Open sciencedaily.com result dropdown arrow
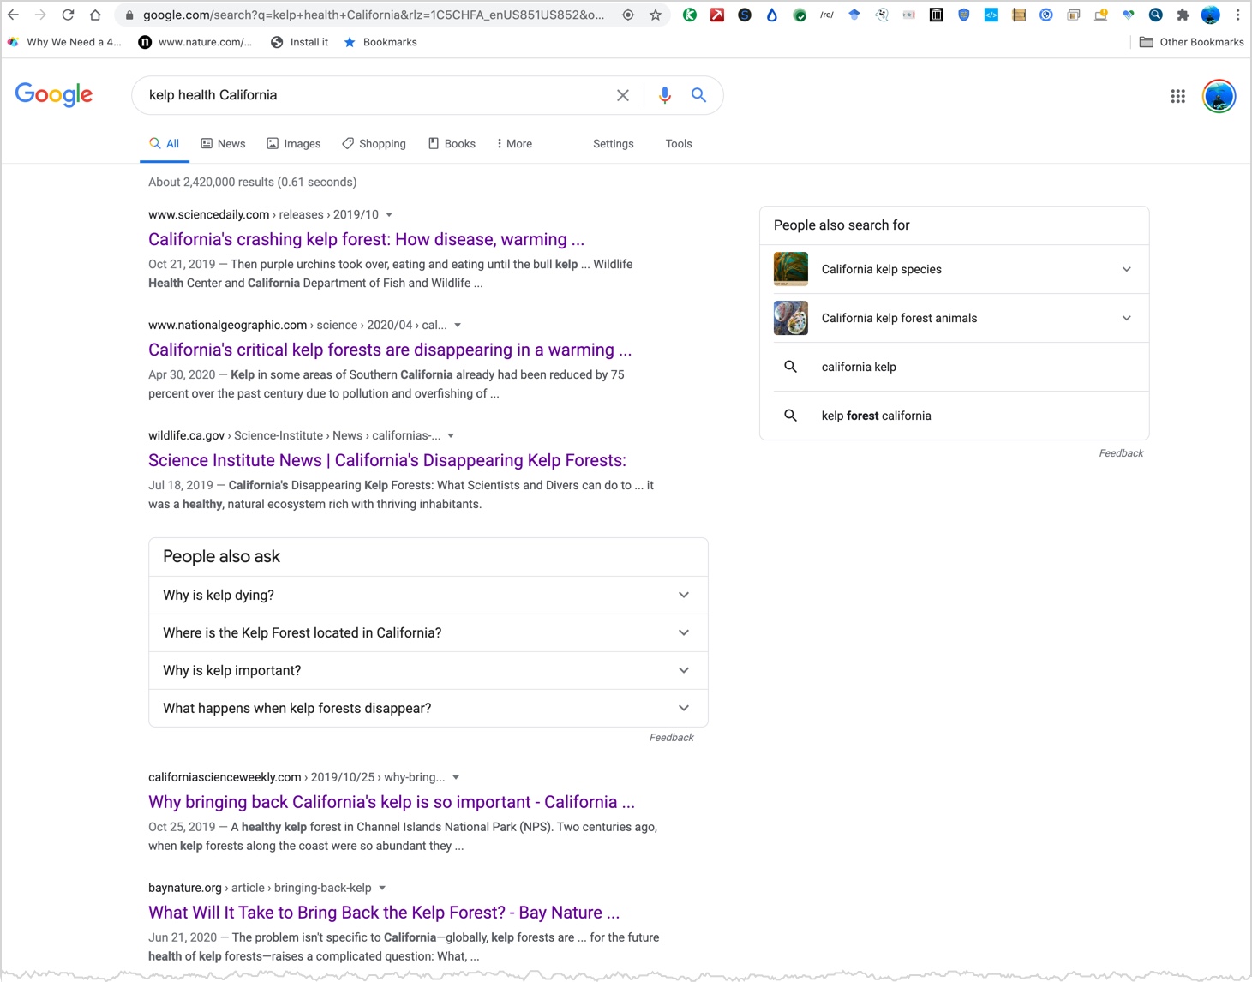The height and width of the screenshot is (982, 1252). (x=389, y=215)
